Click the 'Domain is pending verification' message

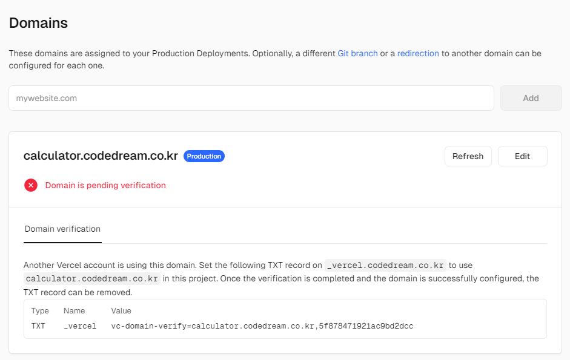[x=105, y=185]
